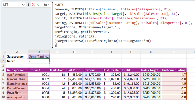195x100 pixels.
Task: Click Ava Reynolds in row 10
Action: (x=17, y=97)
